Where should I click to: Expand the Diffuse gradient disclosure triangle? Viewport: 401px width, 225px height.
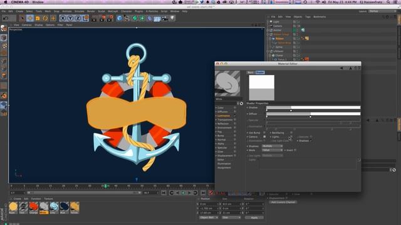(247, 114)
